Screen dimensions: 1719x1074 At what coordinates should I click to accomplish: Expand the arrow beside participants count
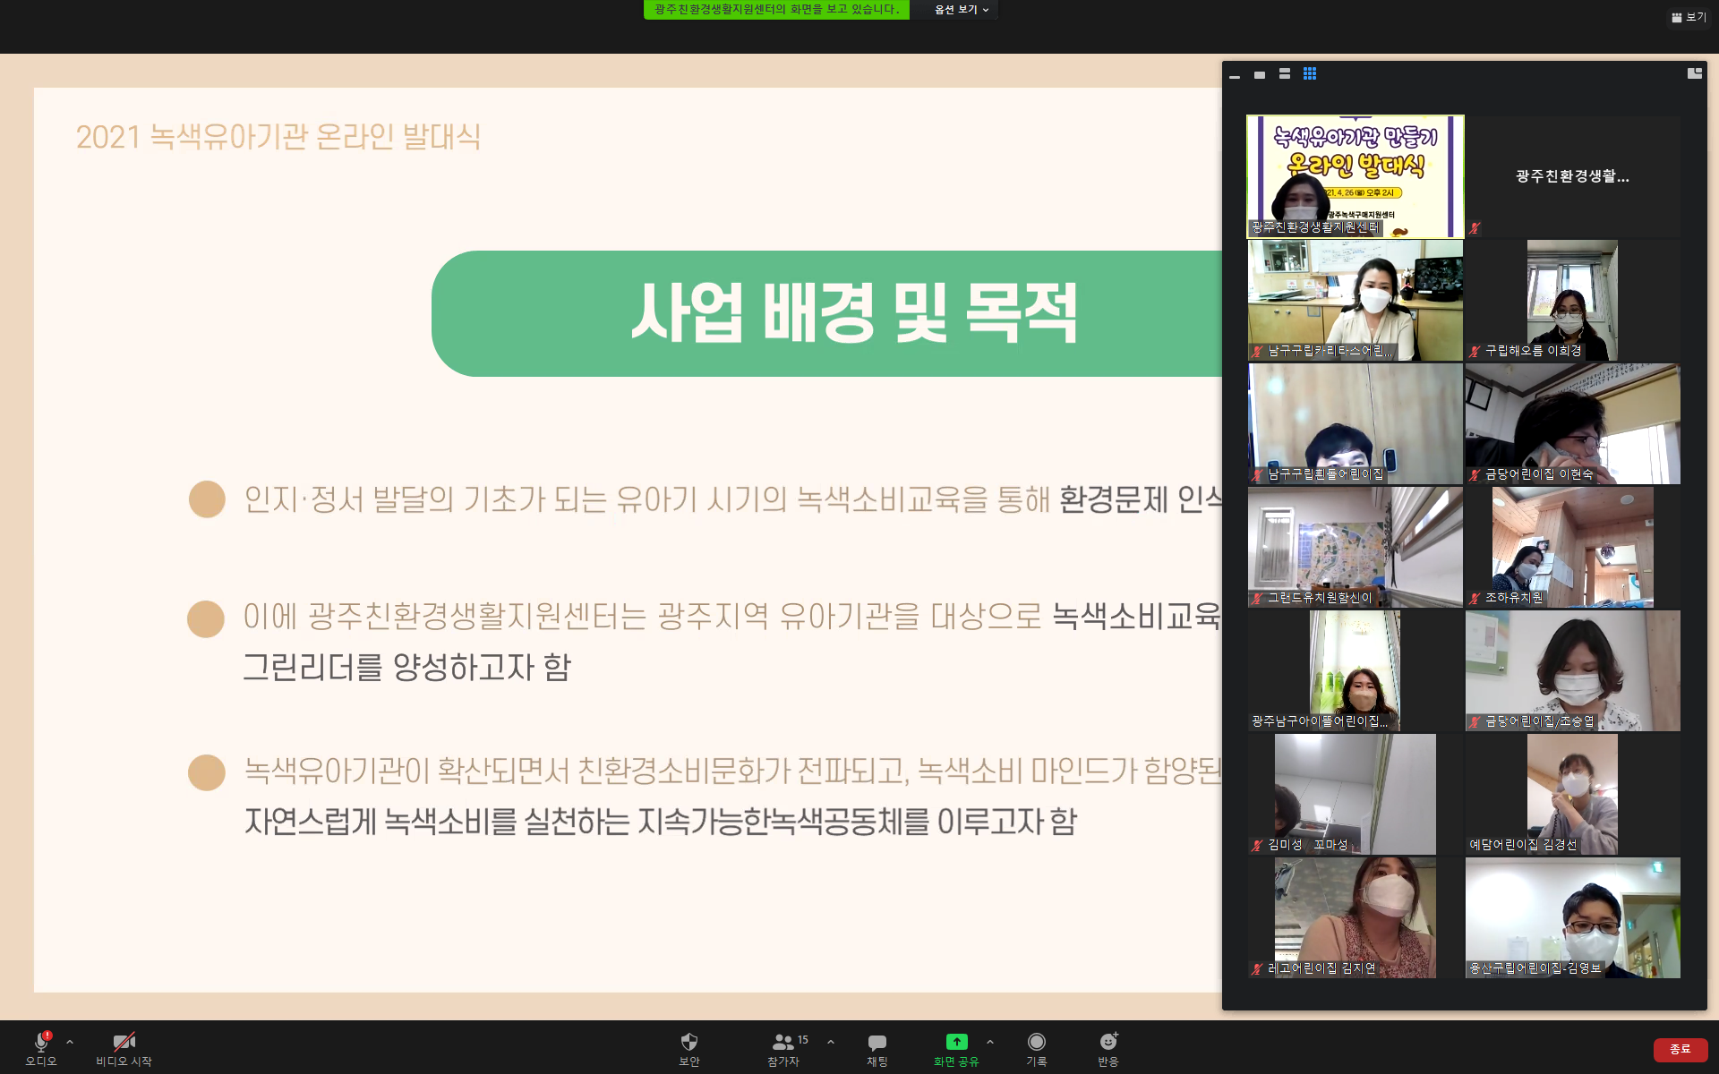(831, 1042)
